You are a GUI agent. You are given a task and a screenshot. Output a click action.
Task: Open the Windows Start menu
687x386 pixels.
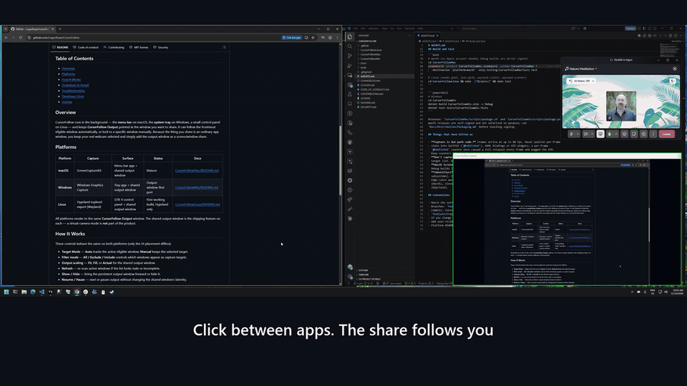6,292
